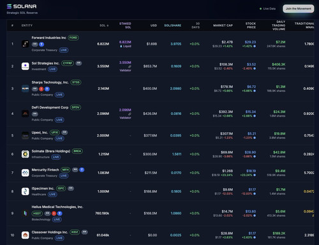319x245 pixels.
Task: Click the UPXI ticker badge
Action: point(55,133)
